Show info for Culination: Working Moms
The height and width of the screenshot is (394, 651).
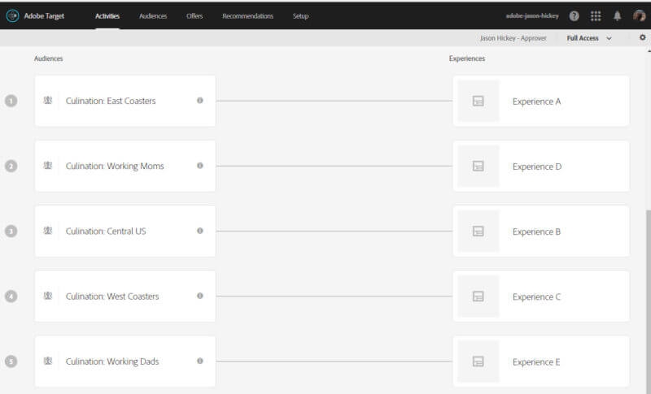[199, 165]
